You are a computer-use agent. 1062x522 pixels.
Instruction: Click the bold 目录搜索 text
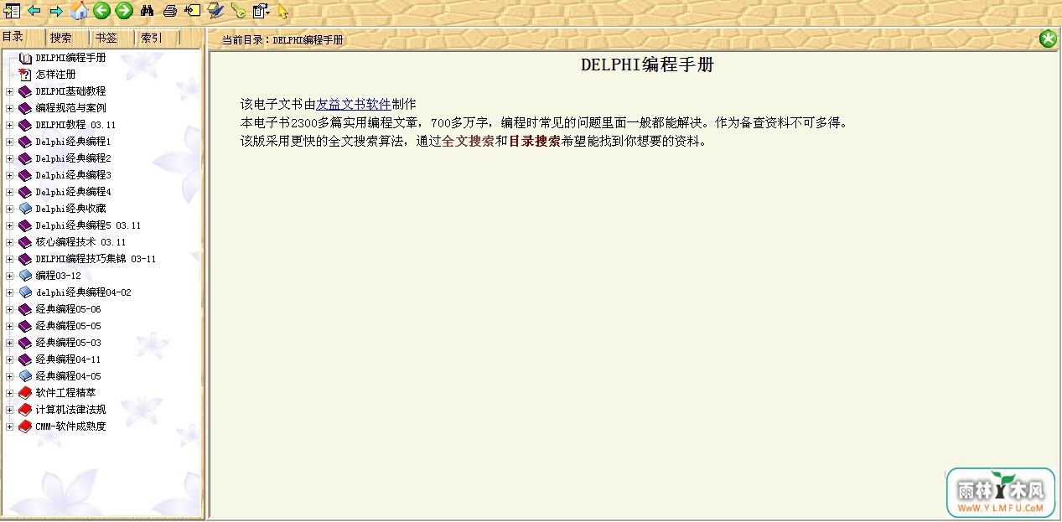[x=535, y=142]
